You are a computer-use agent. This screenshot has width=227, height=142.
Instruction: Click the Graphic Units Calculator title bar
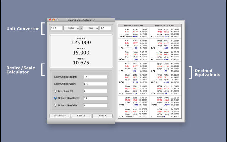(81, 20)
